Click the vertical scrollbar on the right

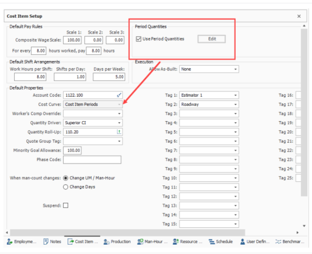click(x=304, y=111)
